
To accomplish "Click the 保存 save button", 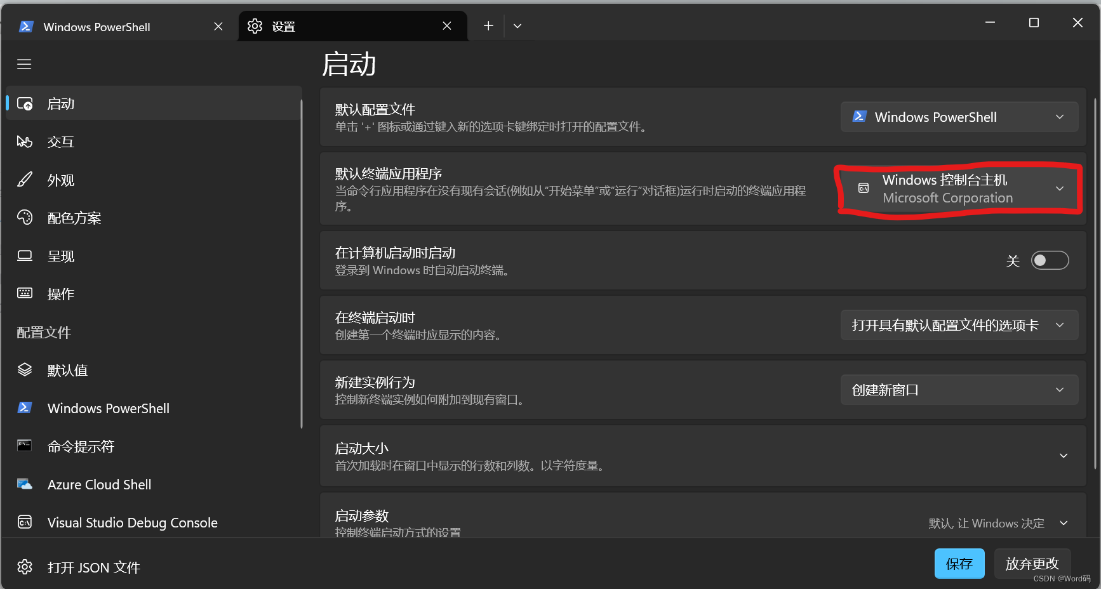I will (x=959, y=564).
